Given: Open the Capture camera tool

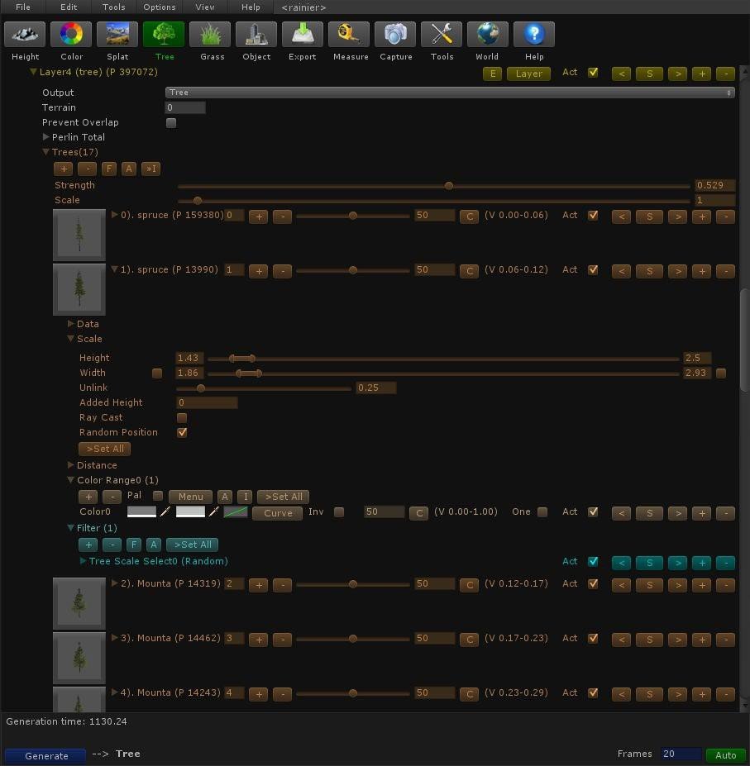Looking at the screenshot, I should tap(395, 34).
